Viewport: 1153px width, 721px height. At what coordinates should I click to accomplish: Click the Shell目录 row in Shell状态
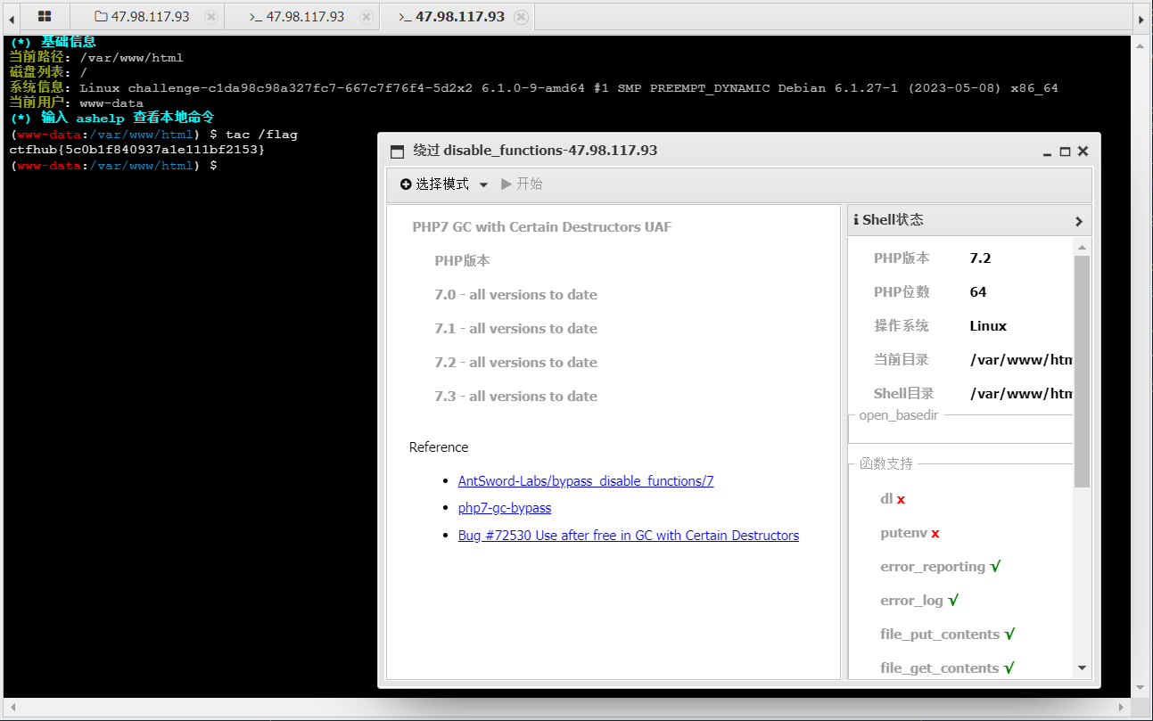973,394
